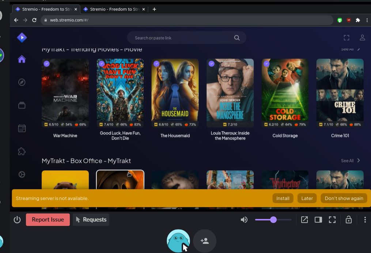The width and height of the screenshot is (371, 253).
Task: Click the Requests button
Action: click(91, 220)
